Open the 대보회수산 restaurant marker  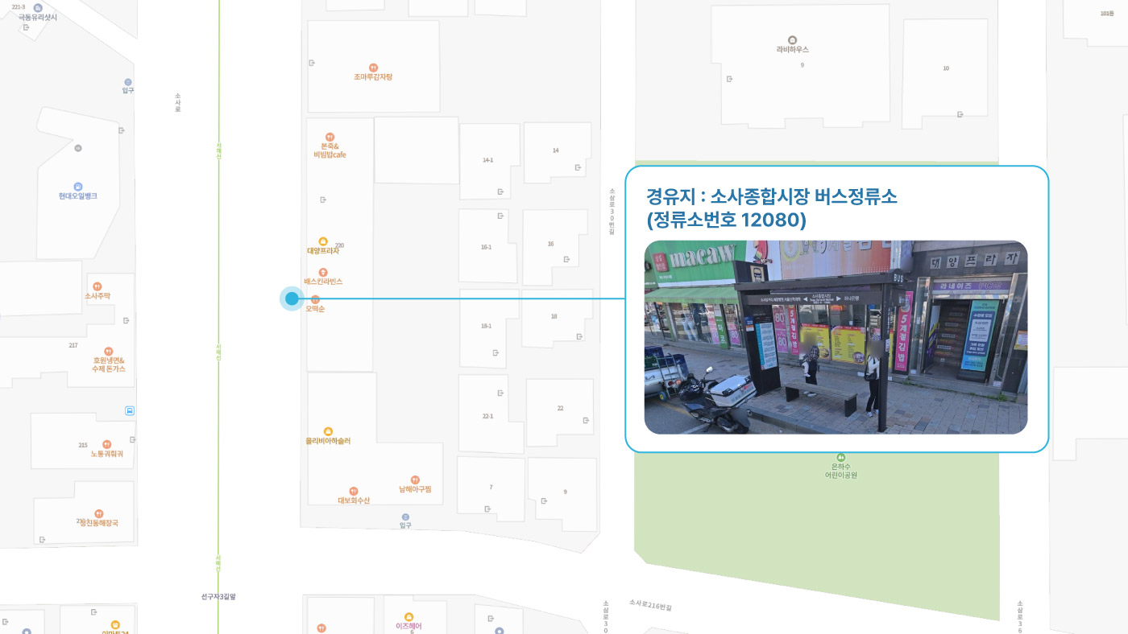click(353, 491)
